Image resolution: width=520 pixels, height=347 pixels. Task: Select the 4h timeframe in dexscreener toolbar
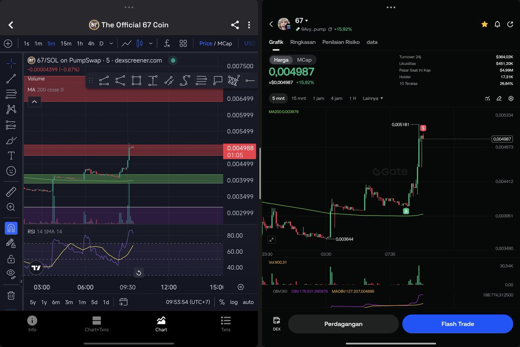coord(91,43)
